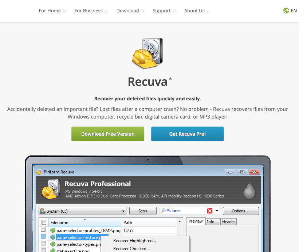
Task: Click the file list scrollbar up arrow
Action: coord(180,221)
